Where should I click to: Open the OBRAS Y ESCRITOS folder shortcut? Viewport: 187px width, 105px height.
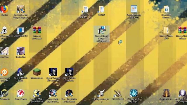(85, 9)
